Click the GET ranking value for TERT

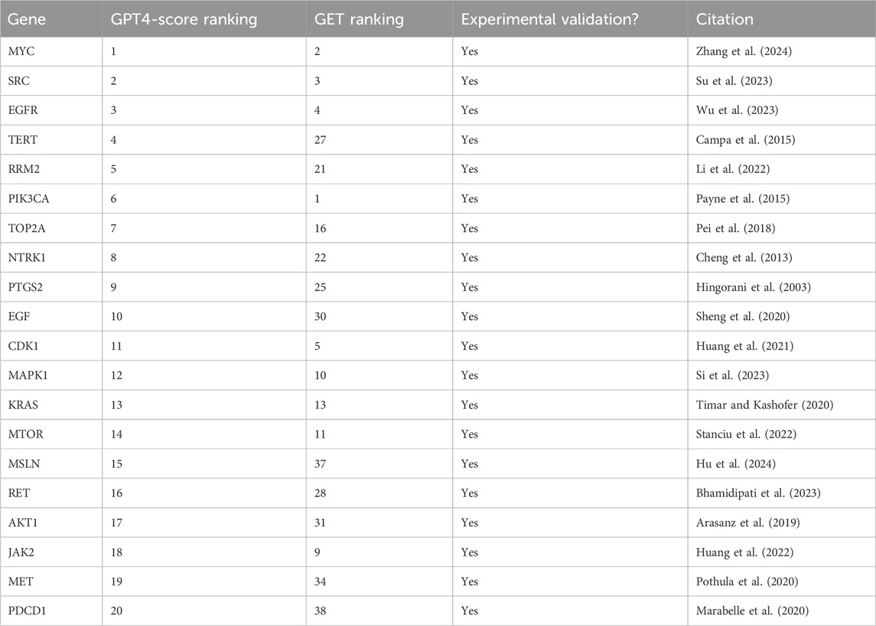click(x=321, y=139)
